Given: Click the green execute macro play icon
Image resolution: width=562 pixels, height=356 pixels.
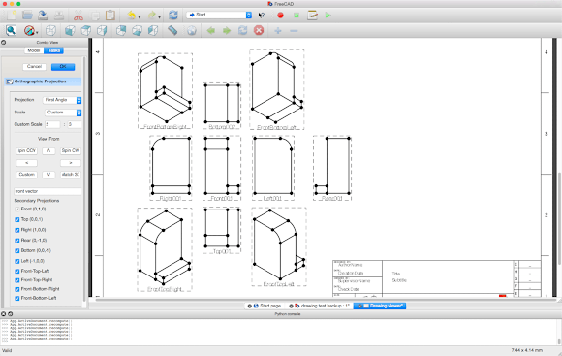Looking at the screenshot, I should (x=328, y=16).
